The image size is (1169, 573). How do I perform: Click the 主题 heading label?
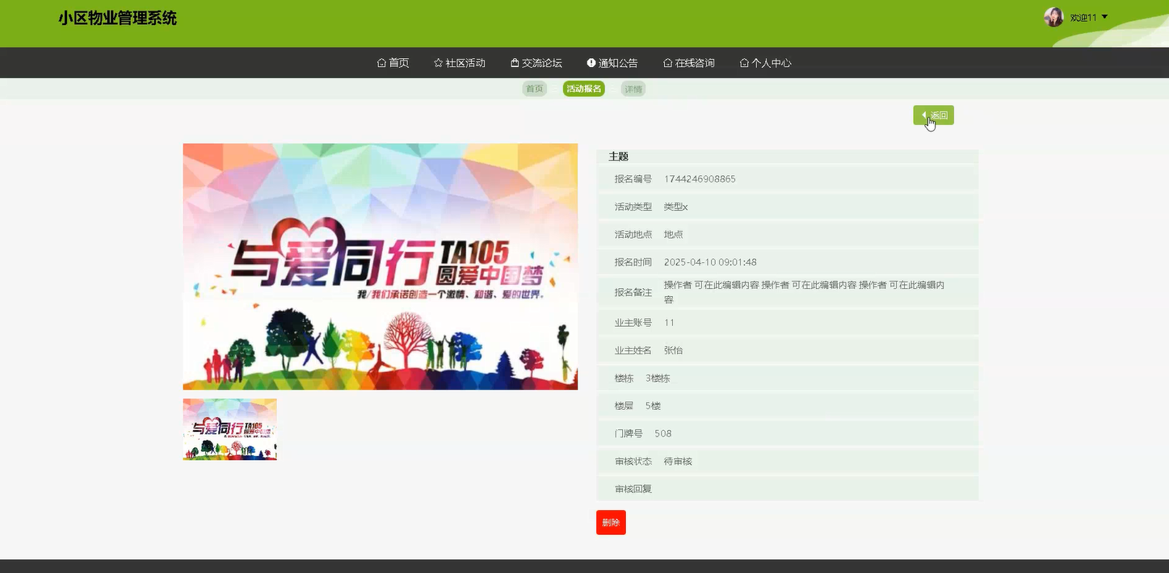point(619,157)
